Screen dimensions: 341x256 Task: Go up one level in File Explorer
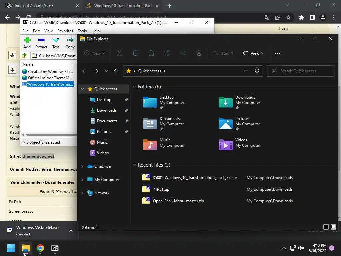click(116, 71)
